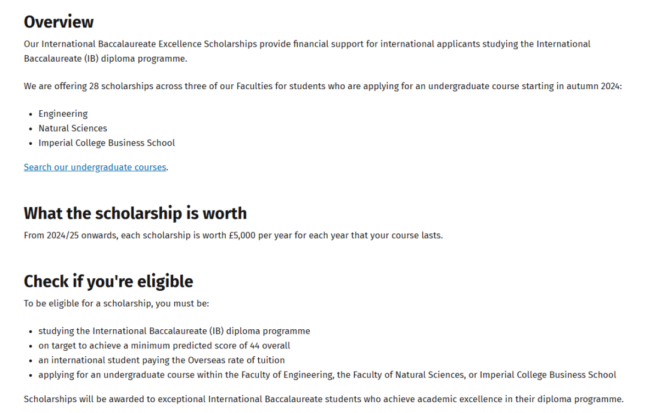Viewport: 647px width, 413px height.
Task: Open the Search our undergraduate courses link
Action: [95, 168]
